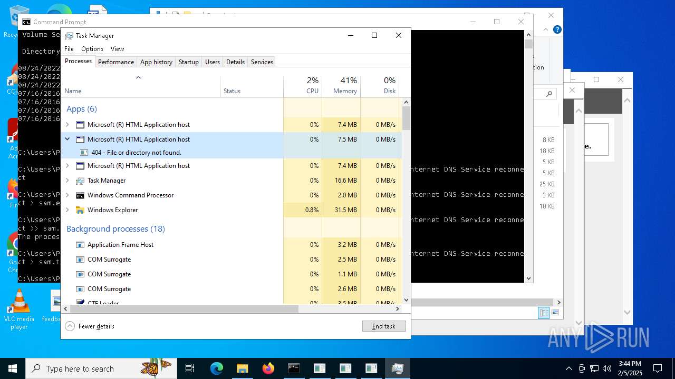The image size is (675, 379).
Task: Switch to Task Manager taskbar button
Action: click(x=398, y=368)
